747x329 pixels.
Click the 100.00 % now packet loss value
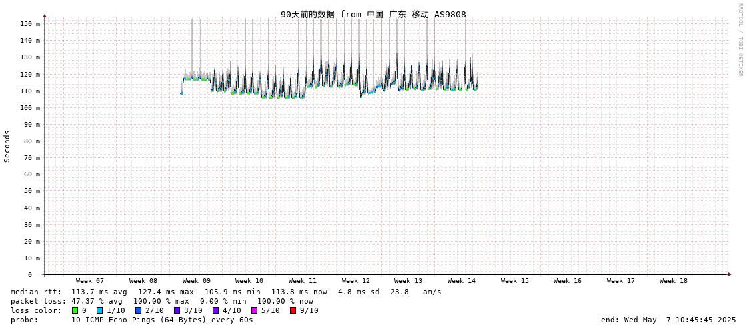point(285,302)
